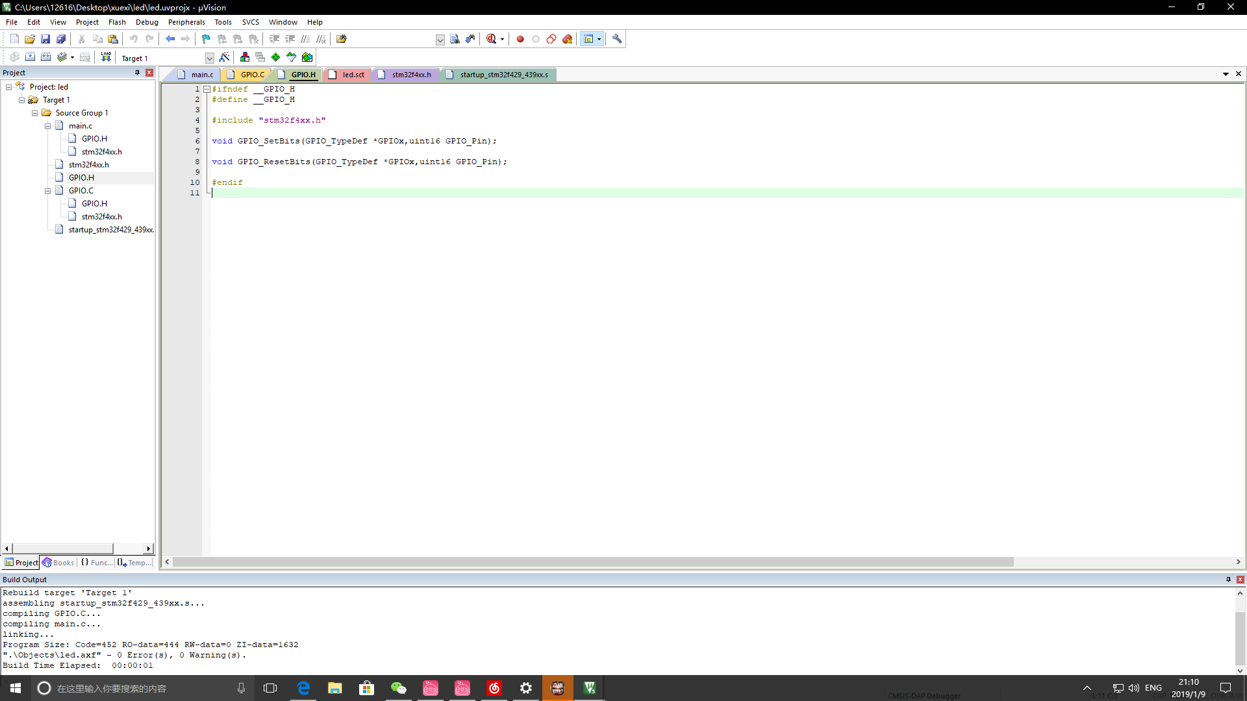The width and height of the screenshot is (1247, 701).
Task: Open the Peripherals menu
Action: [186, 22]
